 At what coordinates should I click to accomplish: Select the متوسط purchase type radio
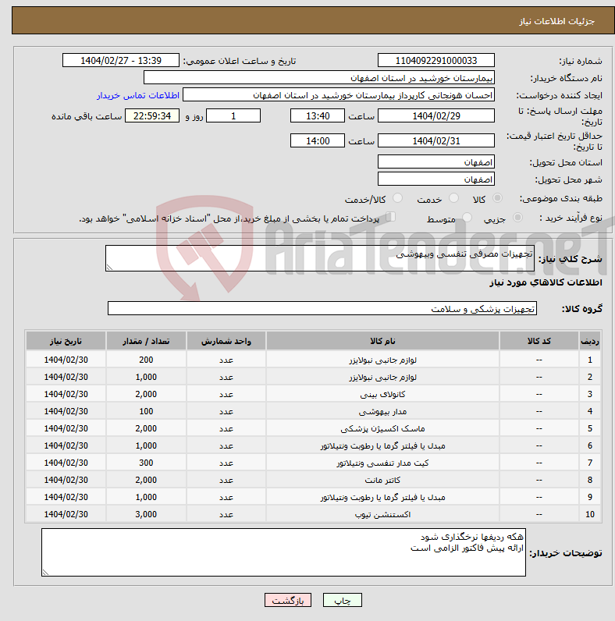467,218
